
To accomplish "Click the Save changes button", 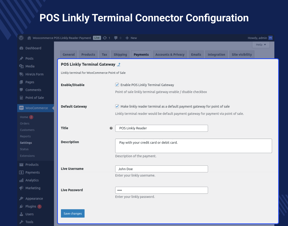I will coord(73,213).
